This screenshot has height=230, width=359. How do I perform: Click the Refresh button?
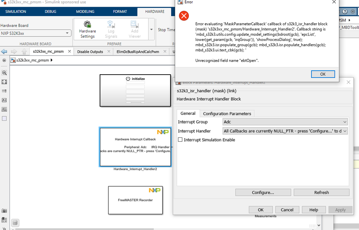[322, 192]
